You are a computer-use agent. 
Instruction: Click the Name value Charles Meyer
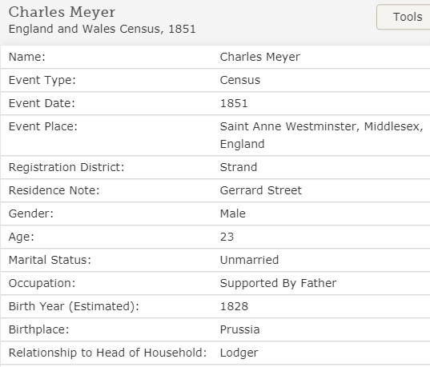click(260, 57)
